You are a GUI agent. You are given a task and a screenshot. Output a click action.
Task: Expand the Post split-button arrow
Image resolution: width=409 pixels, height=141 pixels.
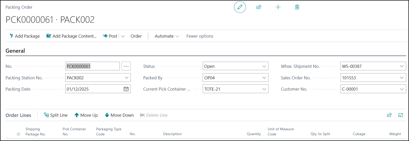(123, 36)
